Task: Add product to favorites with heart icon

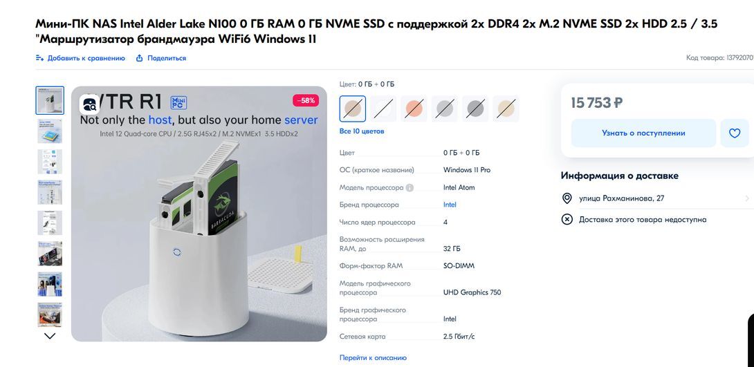Action: (734, 133)
